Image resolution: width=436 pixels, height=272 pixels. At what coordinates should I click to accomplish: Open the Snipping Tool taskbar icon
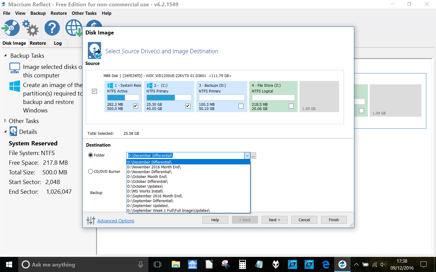pyautogui.click(x=226, y=264)
